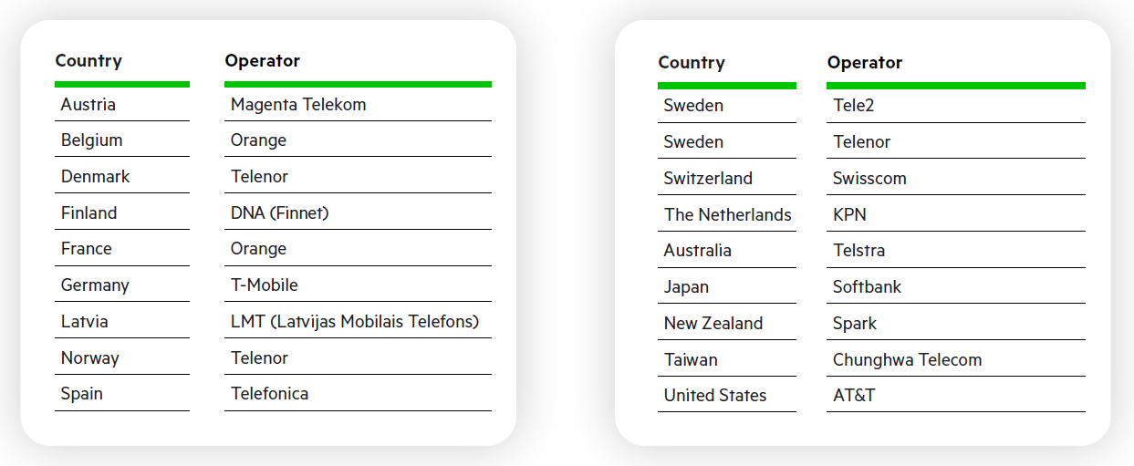Screen dimensions: 1134x466
Task: Select the Tele2 operator entry
Action: click(x=854, y=106)
